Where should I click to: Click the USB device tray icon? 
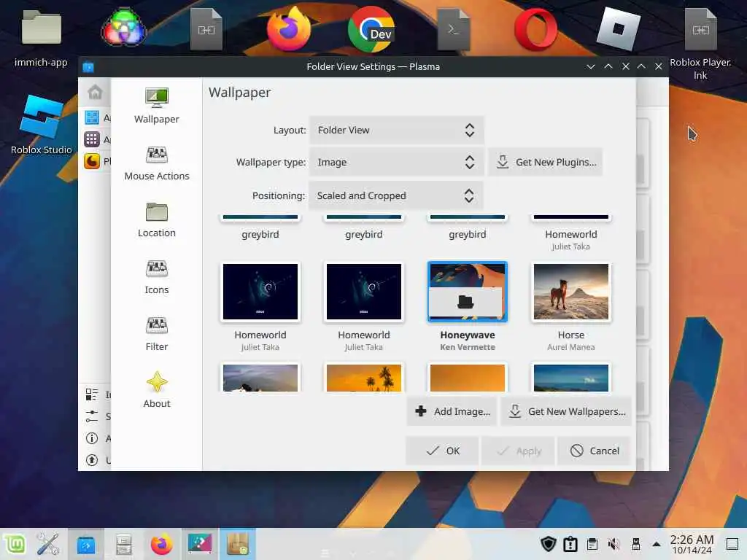[636, 544]
